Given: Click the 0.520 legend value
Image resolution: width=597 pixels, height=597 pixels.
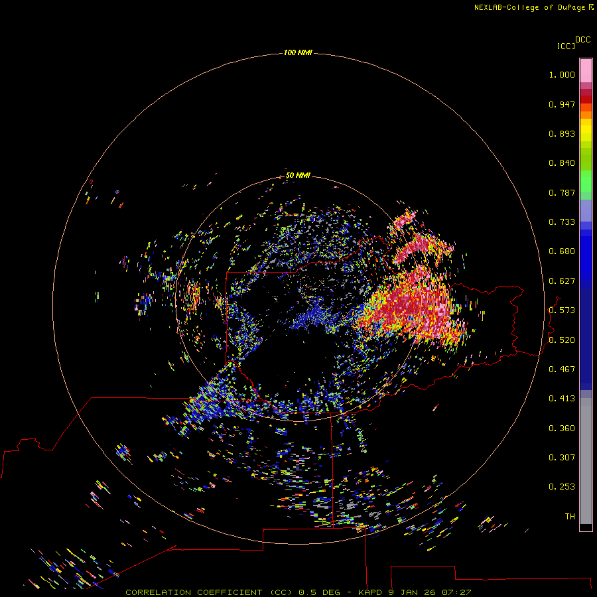Looking at the screenshot, I should click(562, 340).
